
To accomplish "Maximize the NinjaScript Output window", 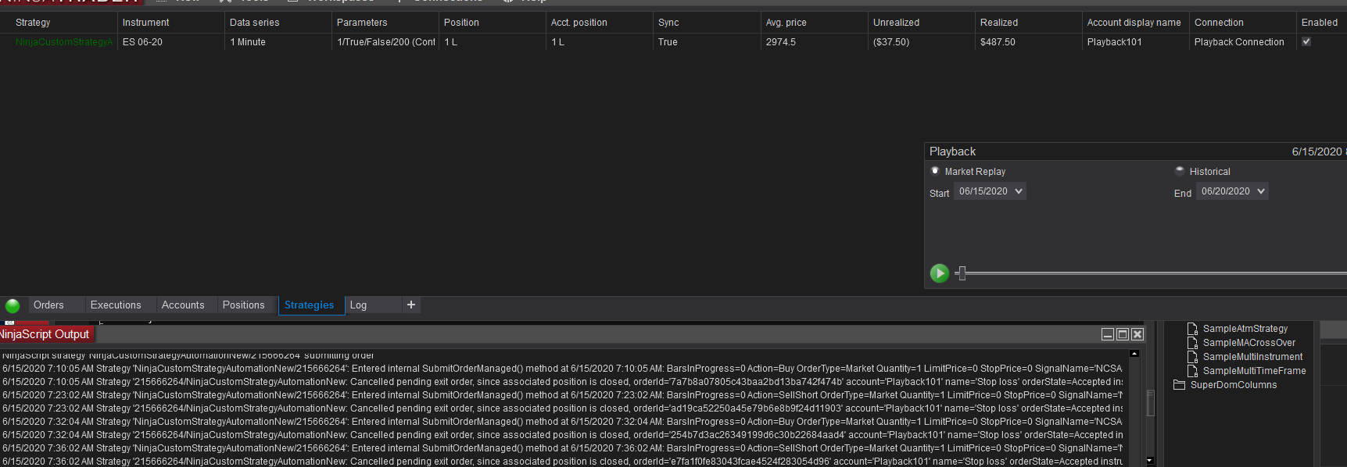I will [1123, 334].
